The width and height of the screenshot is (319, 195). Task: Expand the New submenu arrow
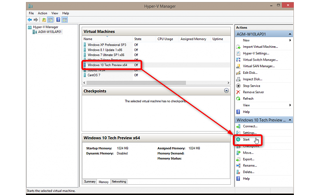(290, 40)
